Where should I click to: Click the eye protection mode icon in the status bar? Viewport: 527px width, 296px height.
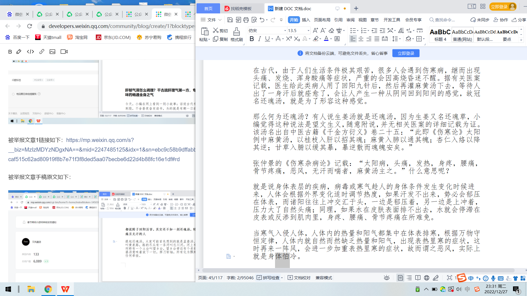pos(386,278)
